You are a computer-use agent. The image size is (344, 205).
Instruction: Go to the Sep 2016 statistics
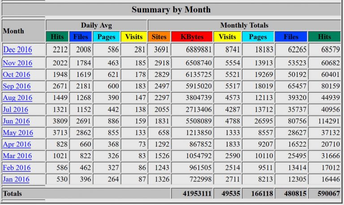(x=17, y=86)
